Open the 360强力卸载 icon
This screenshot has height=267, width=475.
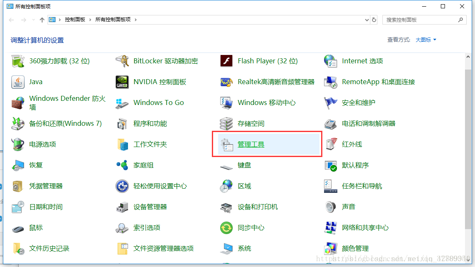[x=18, y=61]
